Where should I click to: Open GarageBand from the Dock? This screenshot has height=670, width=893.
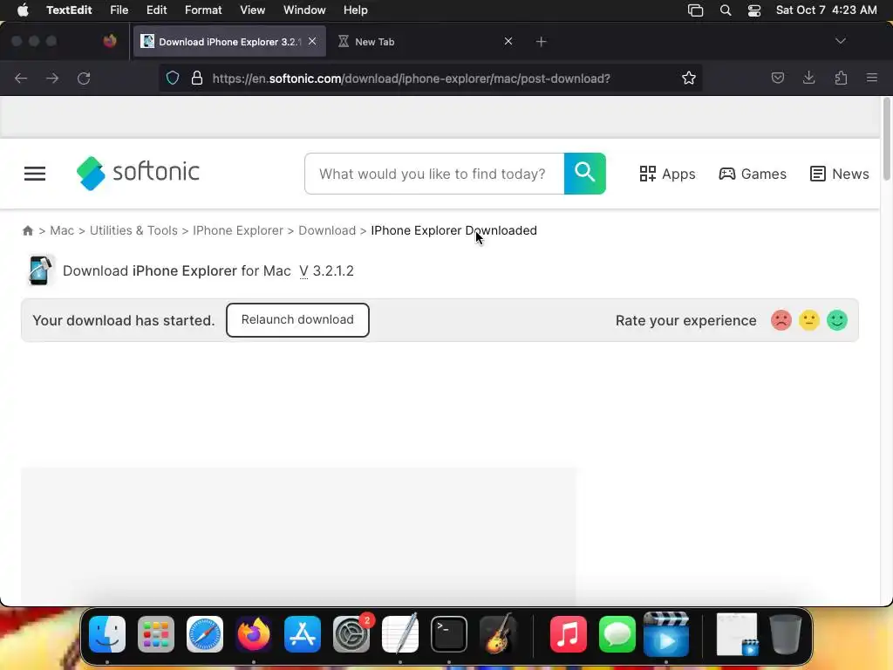tap(498, 634)
